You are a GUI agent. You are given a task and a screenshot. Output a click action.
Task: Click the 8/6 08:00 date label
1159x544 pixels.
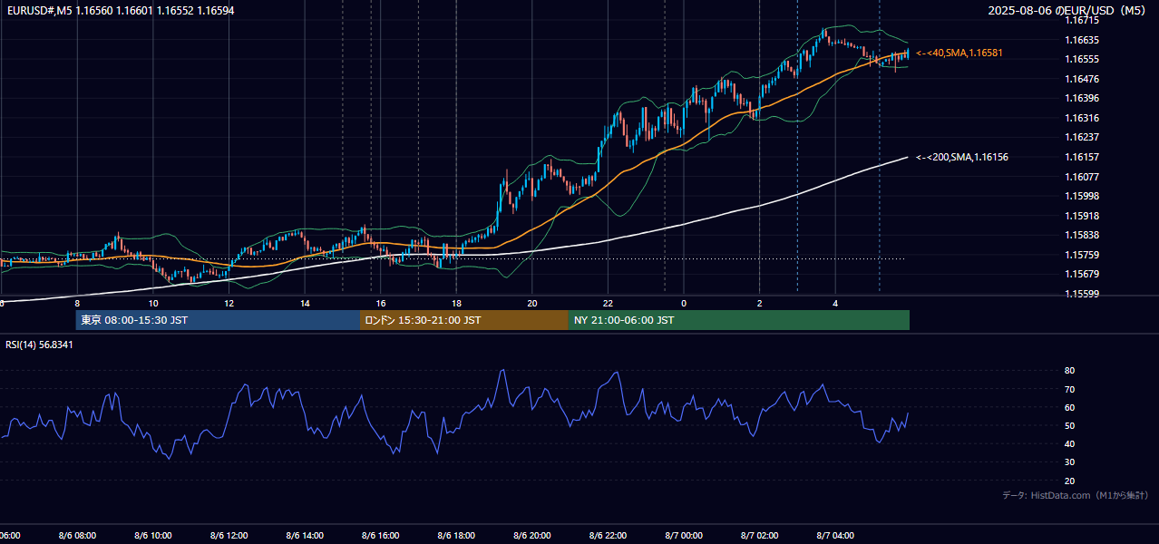point(77,536)
